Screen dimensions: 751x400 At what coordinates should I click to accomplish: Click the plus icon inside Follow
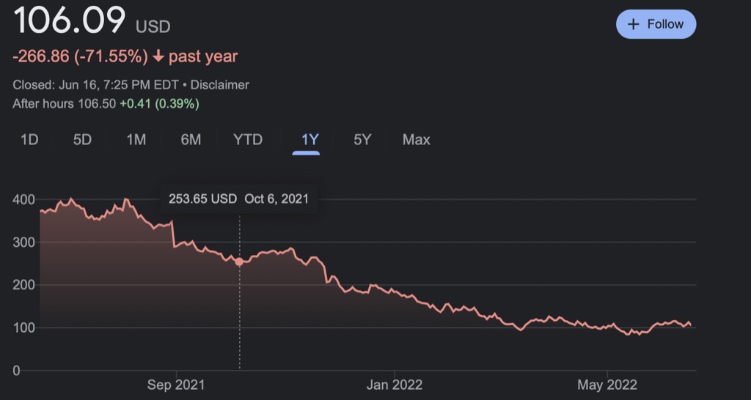click(x=634, y=24)
